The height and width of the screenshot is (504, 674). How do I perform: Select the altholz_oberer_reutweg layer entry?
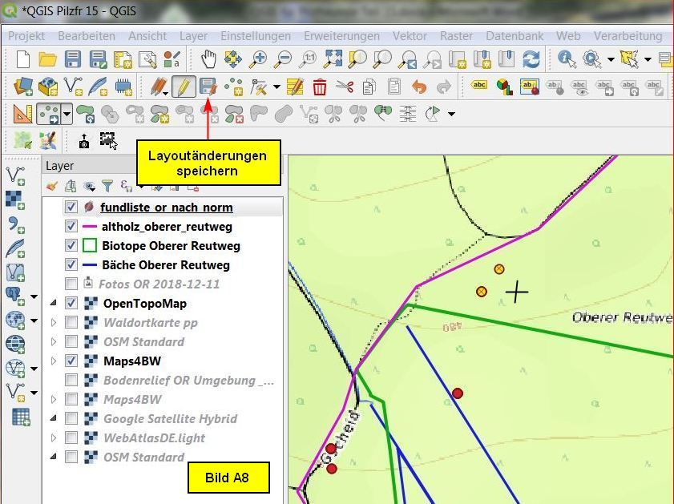167,227
